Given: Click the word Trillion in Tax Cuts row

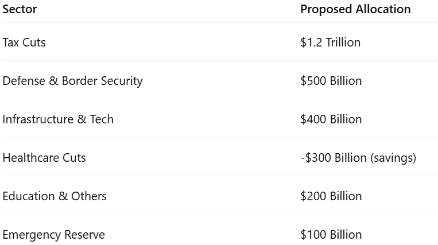Looking at the screenshot, I should pos(343,42).
